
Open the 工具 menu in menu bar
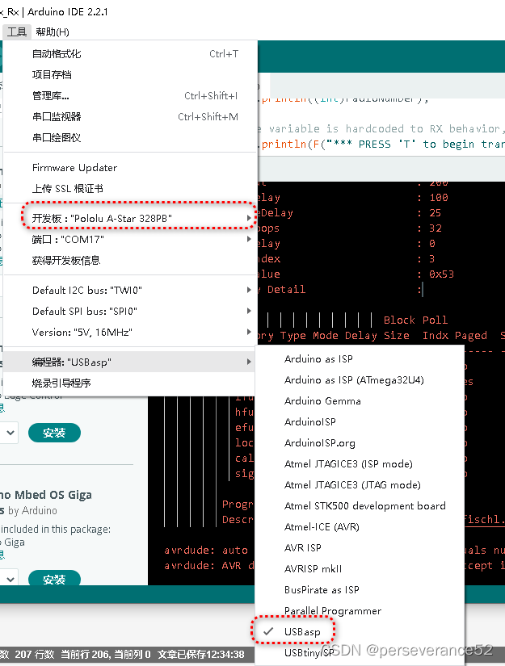click(17, 31)
